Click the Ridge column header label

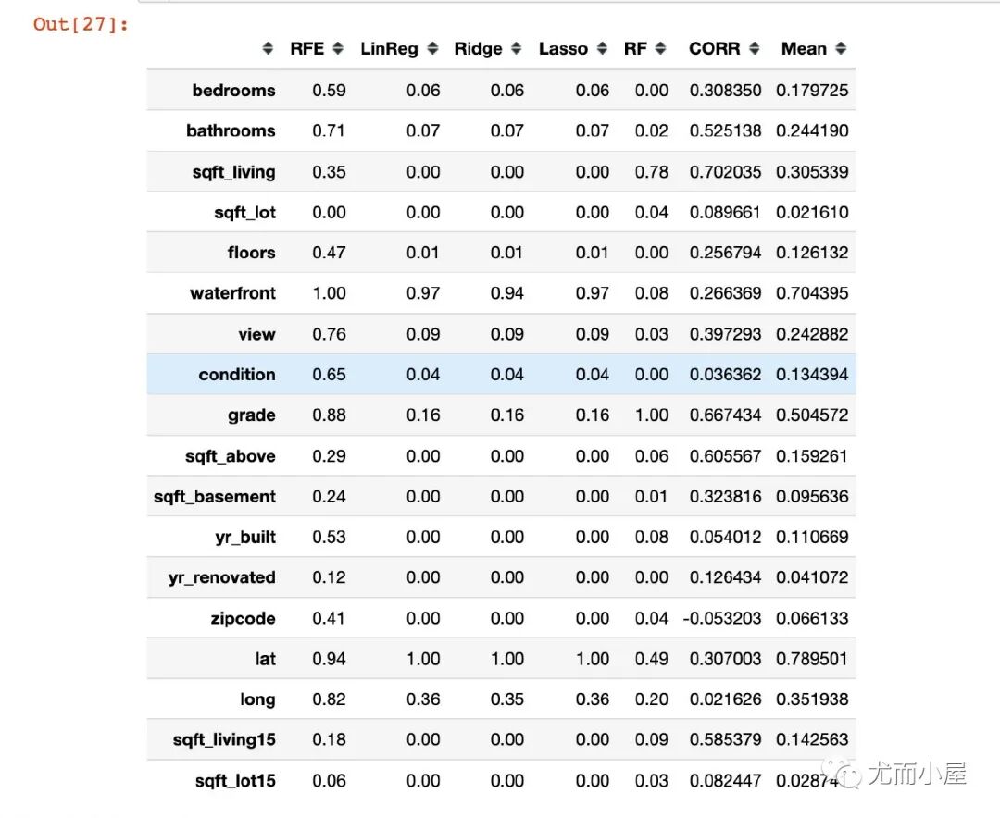coord(478,48)
